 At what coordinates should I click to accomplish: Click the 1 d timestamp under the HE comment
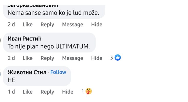coord(11,92)
